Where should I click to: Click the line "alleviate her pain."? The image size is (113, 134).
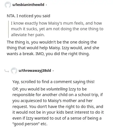coord(28,35)
